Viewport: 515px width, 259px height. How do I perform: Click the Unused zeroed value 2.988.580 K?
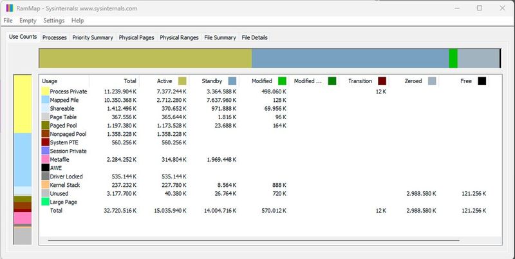point(422,193)
